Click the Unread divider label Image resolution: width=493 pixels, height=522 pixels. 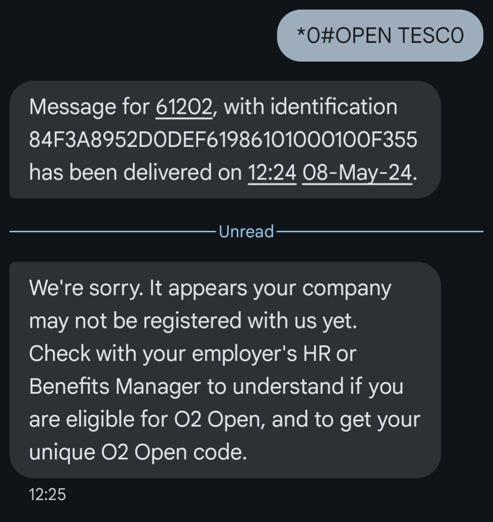coord(246,232)
